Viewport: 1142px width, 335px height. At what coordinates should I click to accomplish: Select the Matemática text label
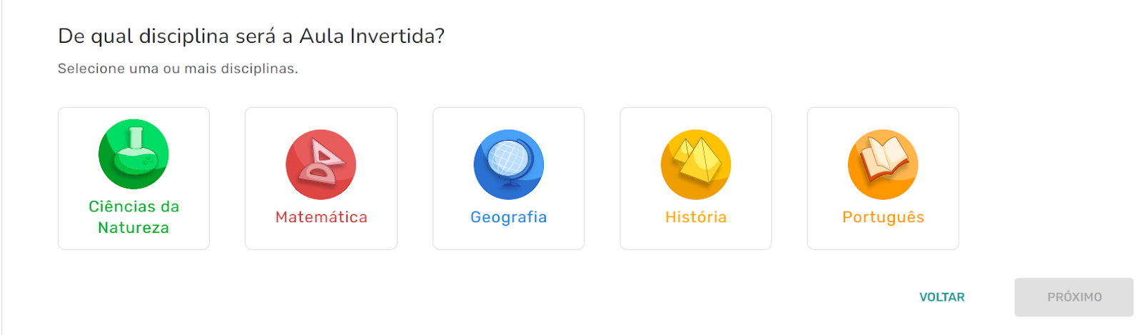click(x=321, y=217)
